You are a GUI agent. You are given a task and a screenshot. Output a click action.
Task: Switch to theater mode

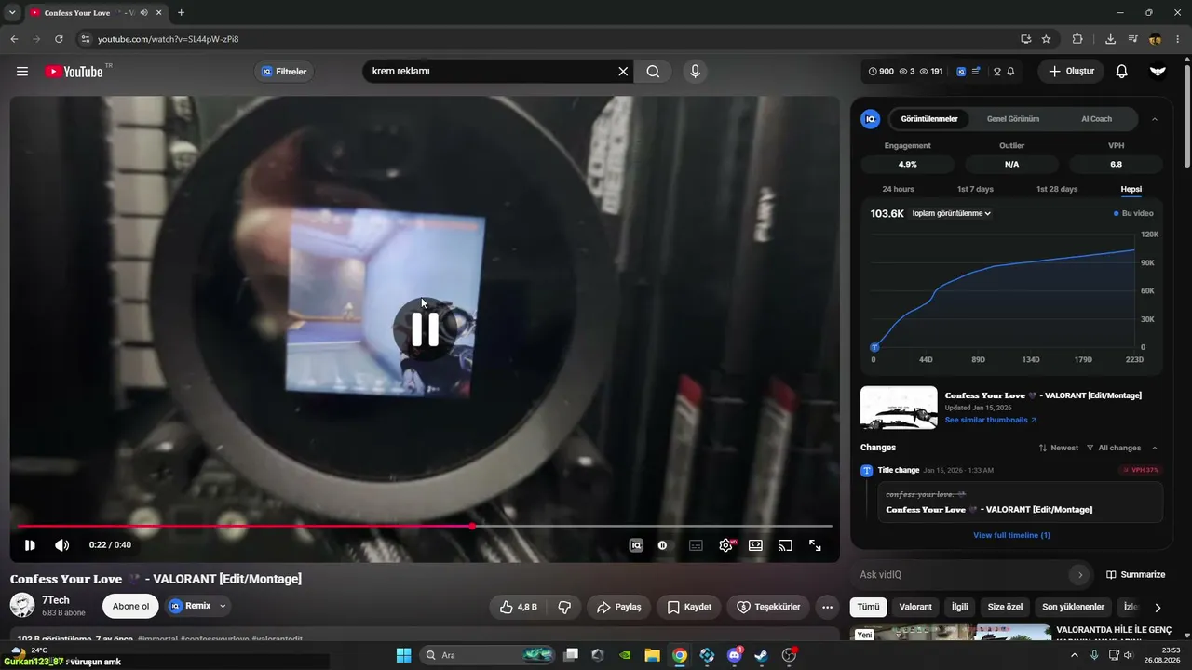(755, 545)
